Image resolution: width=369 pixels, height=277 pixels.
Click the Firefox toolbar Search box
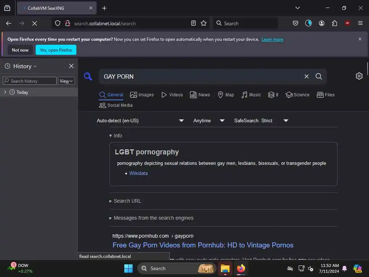point(245,23)
